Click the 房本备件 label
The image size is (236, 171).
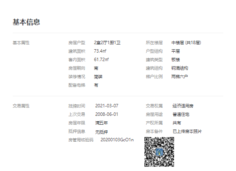click(154, 132)
